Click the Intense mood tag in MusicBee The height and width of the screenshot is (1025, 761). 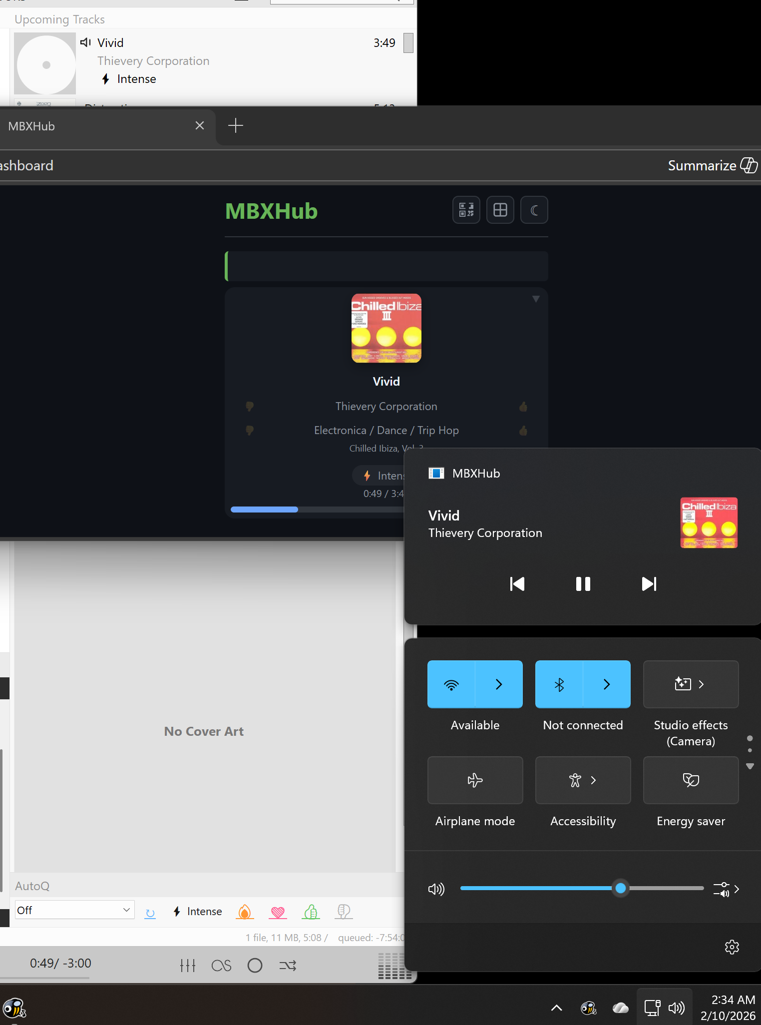pos(198,912)
